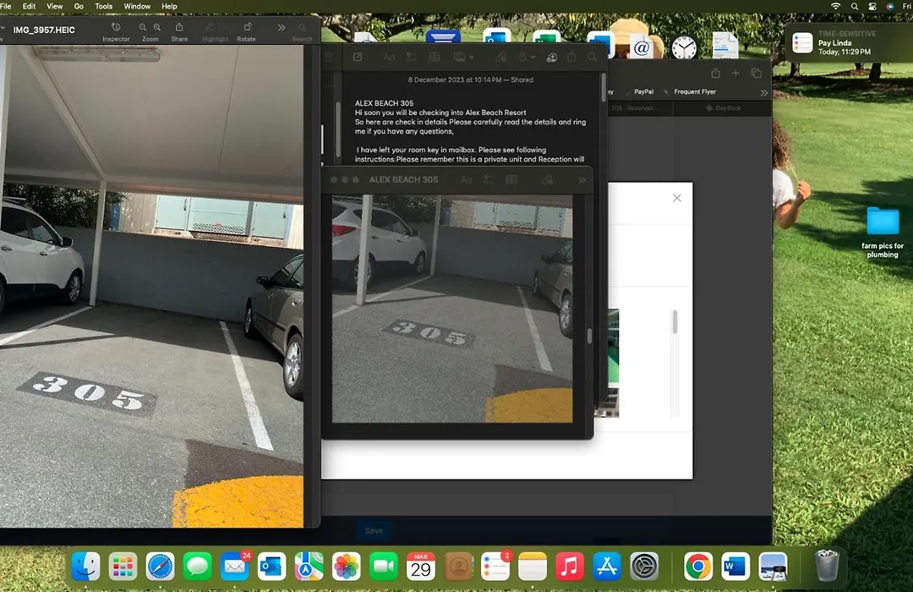Viewport: 913px width, 592px height.
Task: Open the note lock dropdown
Action: point(533,58)
